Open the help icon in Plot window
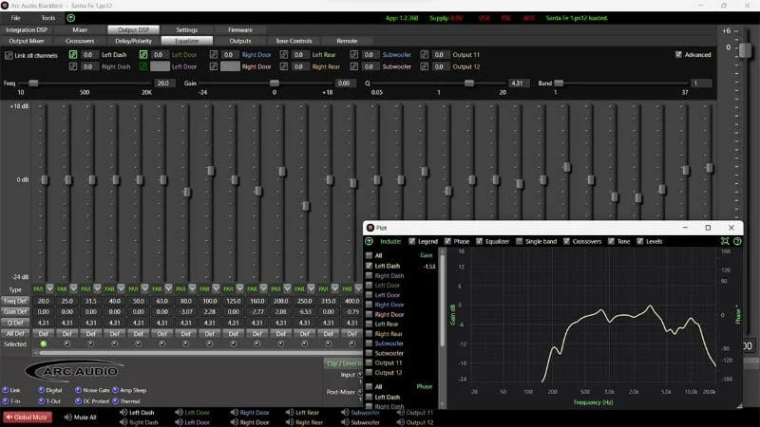 click(737, 241)
